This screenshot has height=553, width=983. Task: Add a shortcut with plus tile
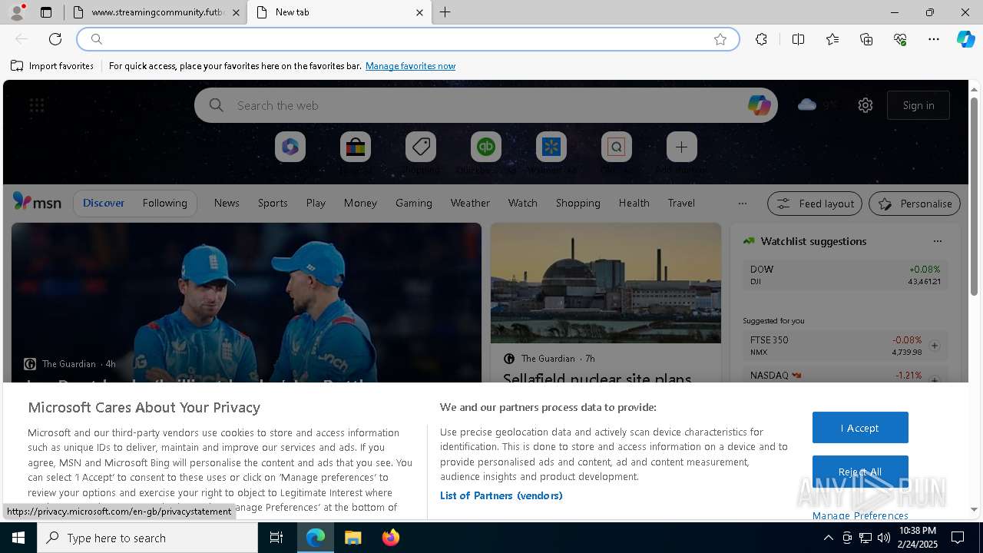click(x=681, y=147)
